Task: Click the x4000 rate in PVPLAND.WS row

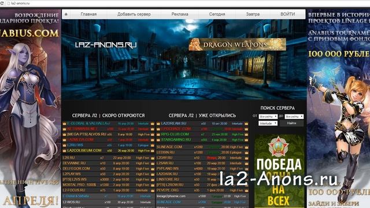Action: coord(198,169)
